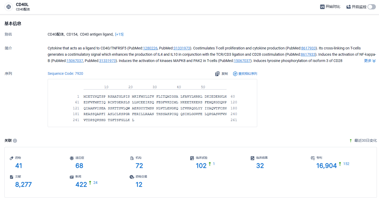The image size is (379, 199).
Task: Toggle the 开启监控 switch
Action: pyautogui.click(x=372, y=7)
